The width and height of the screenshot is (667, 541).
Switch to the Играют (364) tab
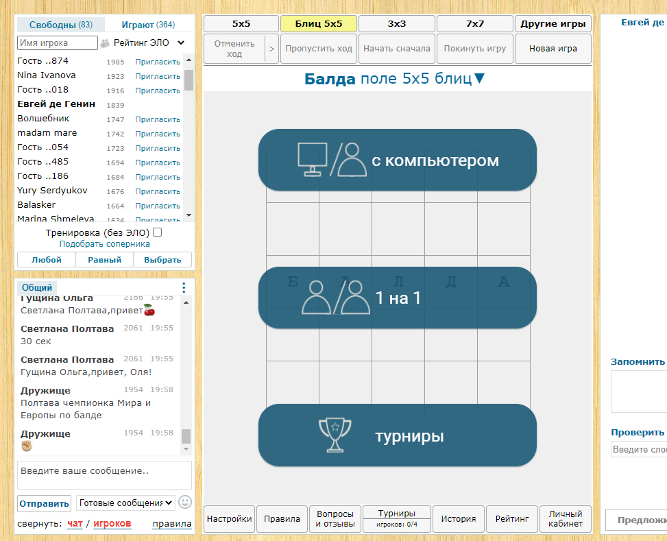[x=148, y=25]
